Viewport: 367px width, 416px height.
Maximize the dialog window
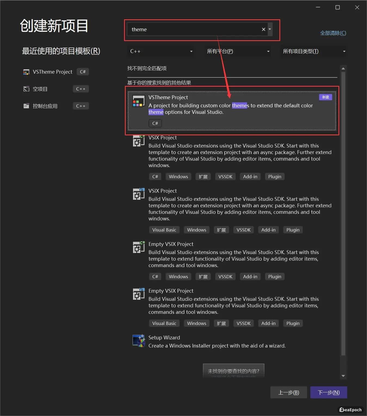pos(338,7)
